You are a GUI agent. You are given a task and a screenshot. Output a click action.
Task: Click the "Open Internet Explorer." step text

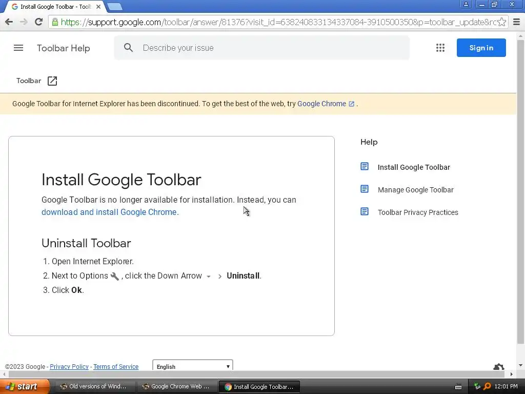pyautogui.click(x=92, y=261)
